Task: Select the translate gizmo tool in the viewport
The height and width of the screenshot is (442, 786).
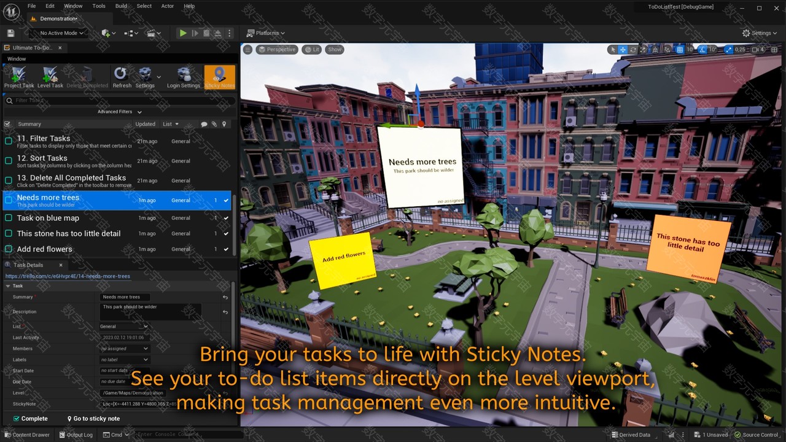Action: click(623, 50)
